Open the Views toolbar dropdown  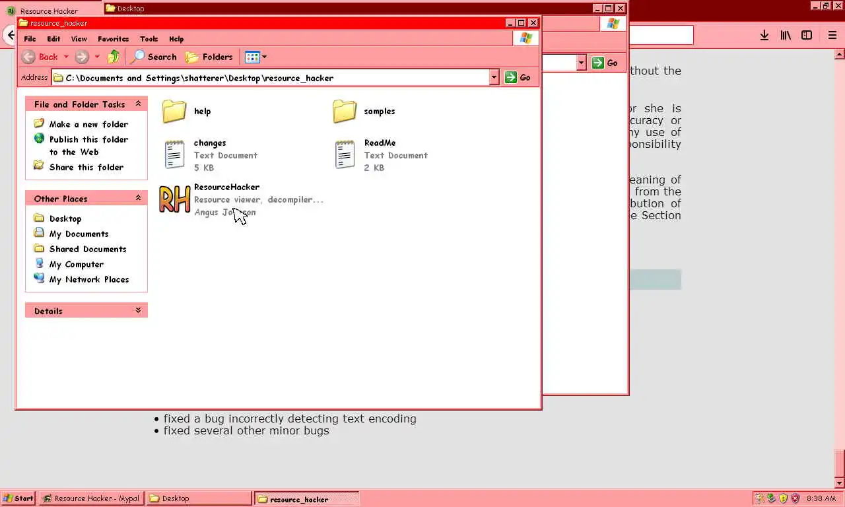tap(255, 57)
